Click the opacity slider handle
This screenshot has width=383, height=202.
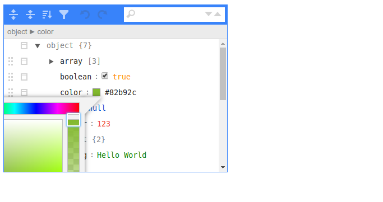pyautogui.click(x=73, y=120)
